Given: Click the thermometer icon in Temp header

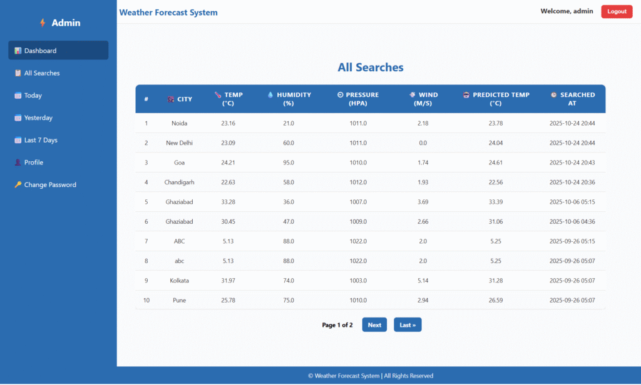Looking at the screenshot, I should coord(218,95).
